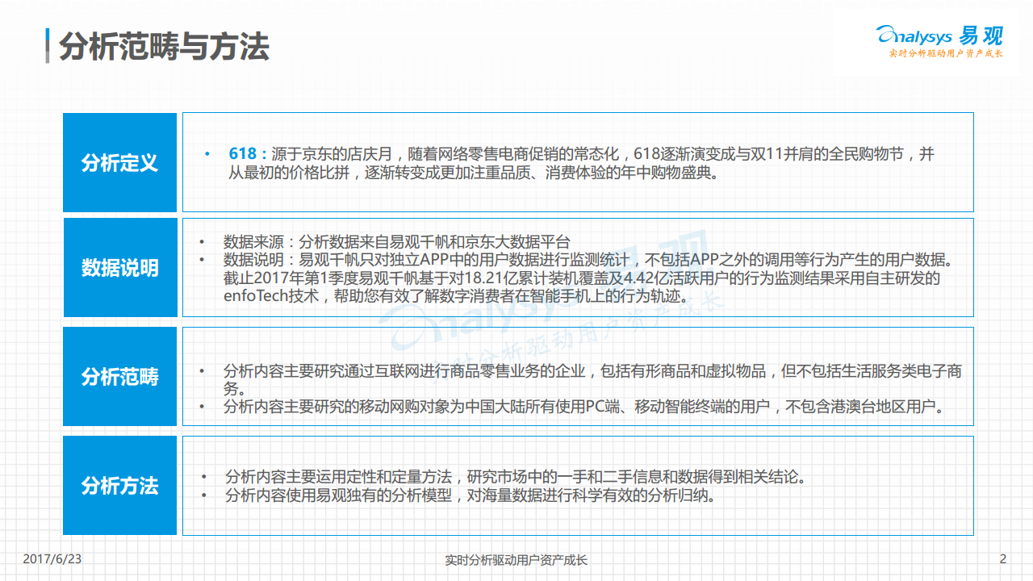Screen dimensions: 1033x581
Task: Click the blue 分析范畴 label box
Action: tap(119, 376)
